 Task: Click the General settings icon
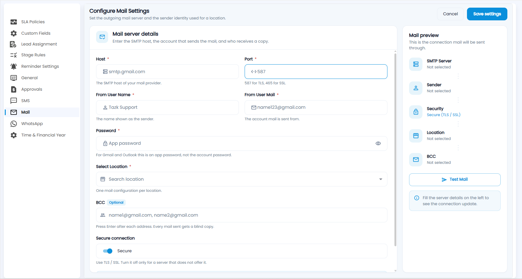click(14, 78)
